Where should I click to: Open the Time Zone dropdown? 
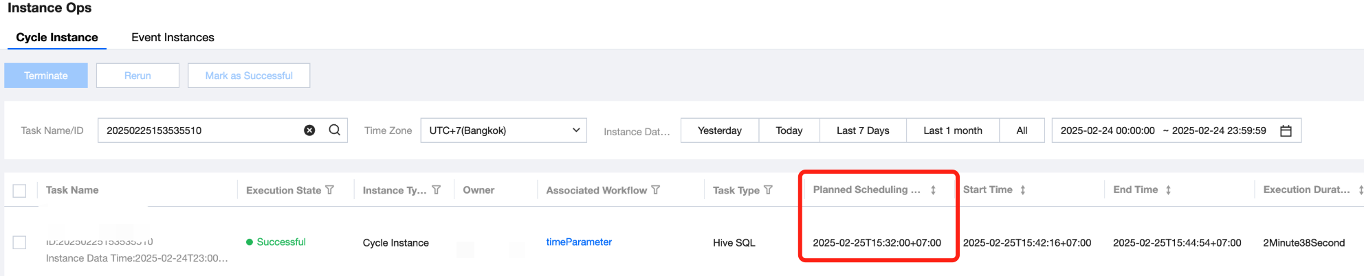pyautogui.click(x=503, y=130)
